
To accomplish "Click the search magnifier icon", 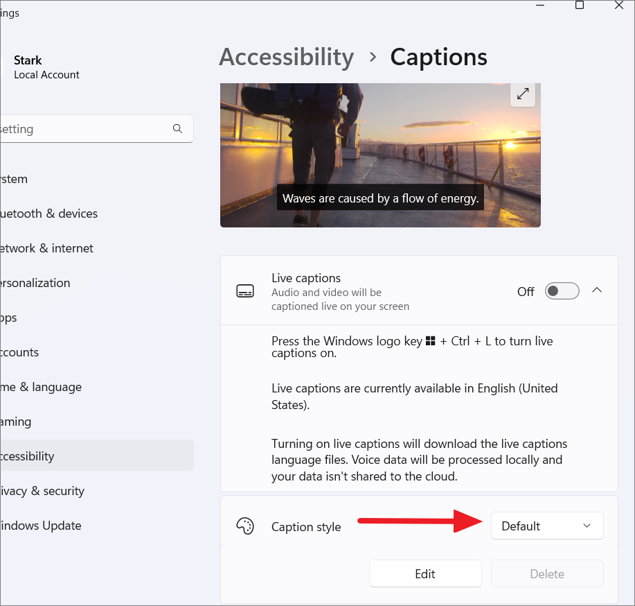I will pos(177,128).
